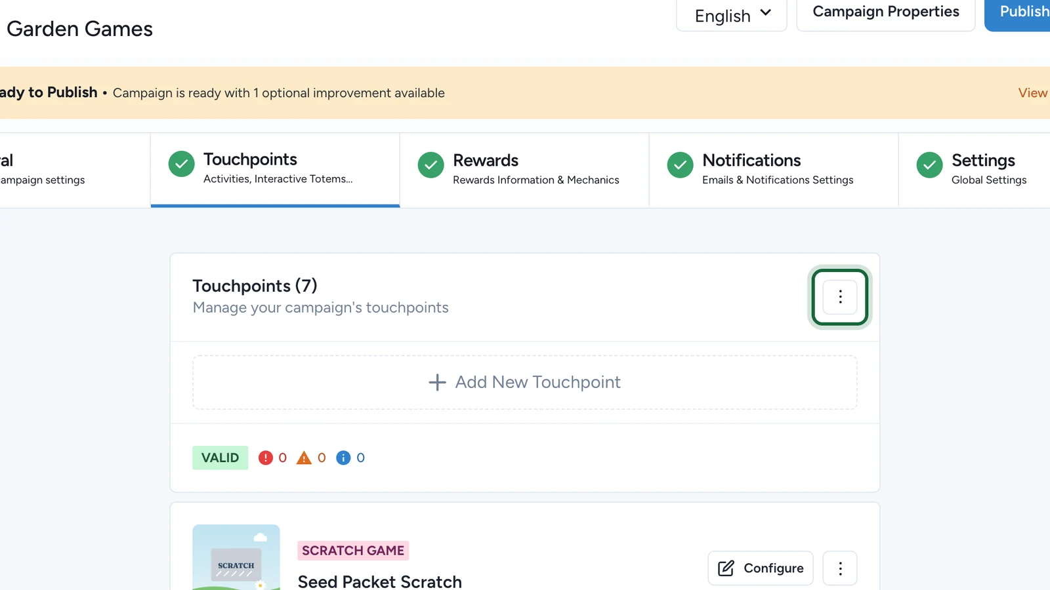Click the Garden Games campaign title

[79, 29]
